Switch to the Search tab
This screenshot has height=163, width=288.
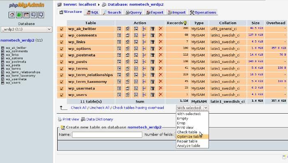click(x=112, y=12)
